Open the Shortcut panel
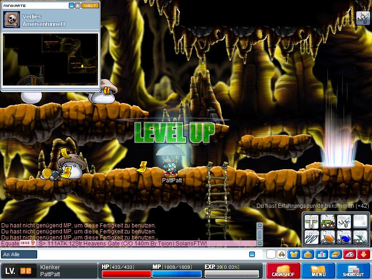Screen dimensions: 372x279 point(353,270)
